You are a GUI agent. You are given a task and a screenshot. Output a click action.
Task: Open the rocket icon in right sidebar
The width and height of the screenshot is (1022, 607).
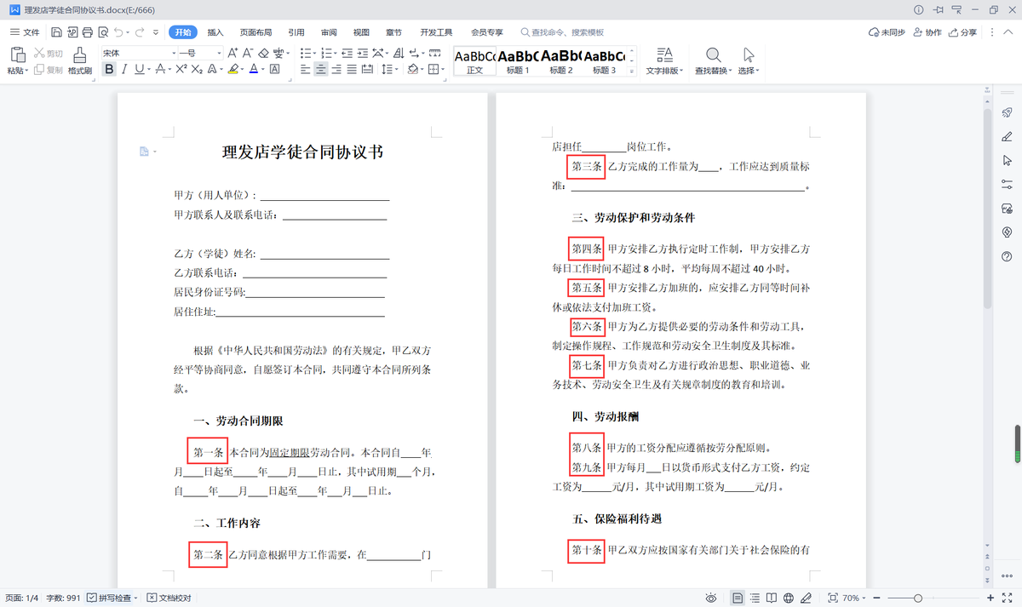pos(1007,112)
